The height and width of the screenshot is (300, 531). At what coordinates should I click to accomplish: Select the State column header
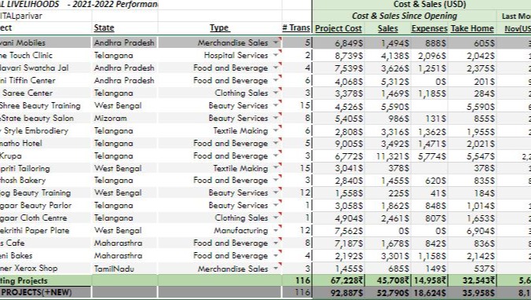104,27
